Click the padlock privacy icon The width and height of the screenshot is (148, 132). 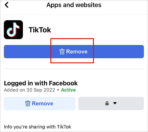click(107, 103)
